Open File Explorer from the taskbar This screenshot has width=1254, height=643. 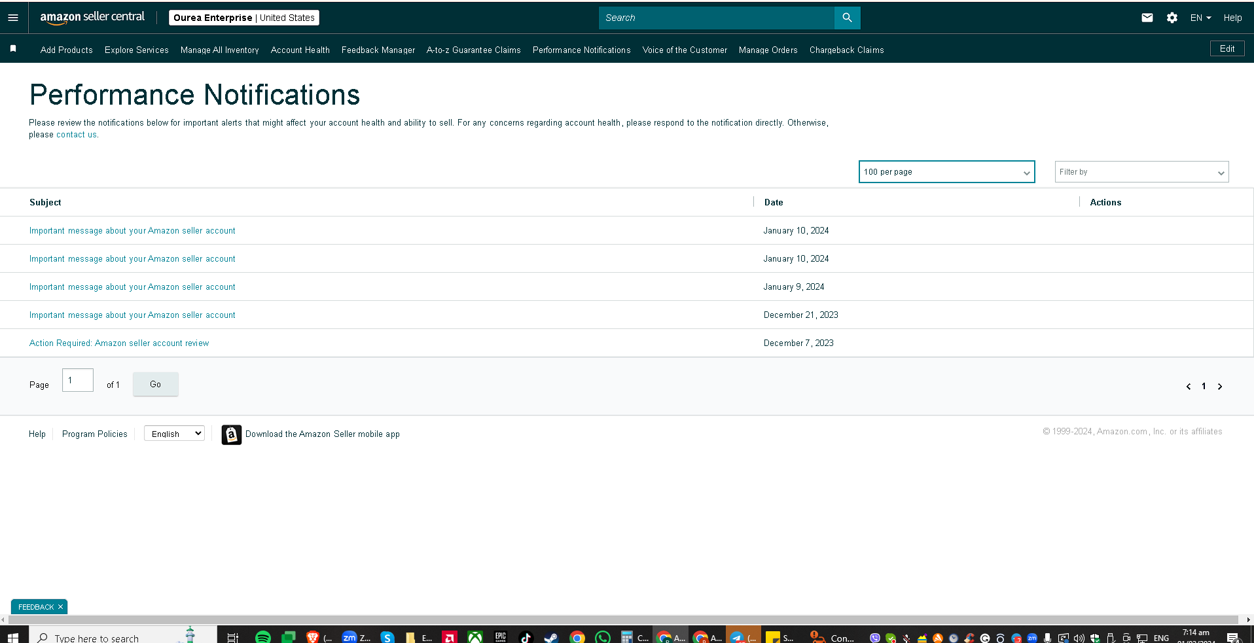click(410, 637)
